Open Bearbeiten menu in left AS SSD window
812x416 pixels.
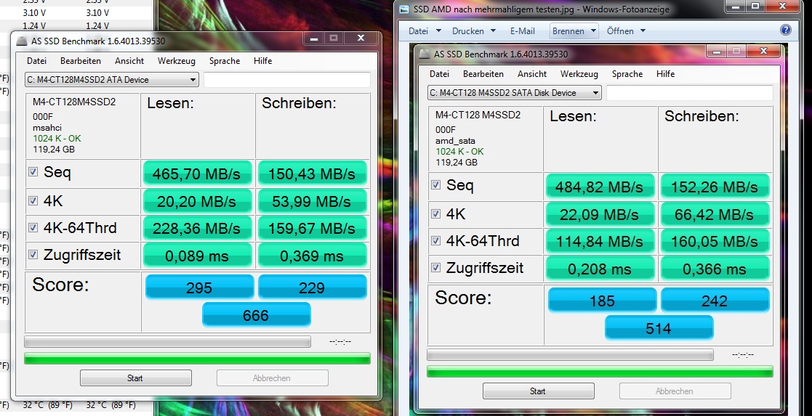[80, 60]
